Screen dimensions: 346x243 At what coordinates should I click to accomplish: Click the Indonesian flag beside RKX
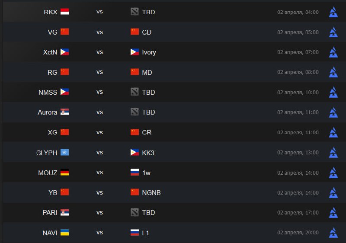click(65, 12)
